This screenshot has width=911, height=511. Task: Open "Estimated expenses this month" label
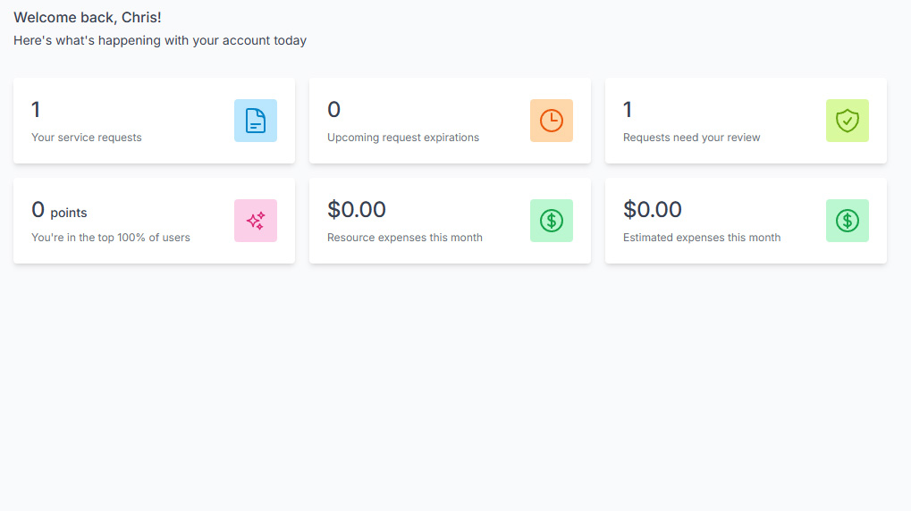pyautogui.click(x=702, y=238)
